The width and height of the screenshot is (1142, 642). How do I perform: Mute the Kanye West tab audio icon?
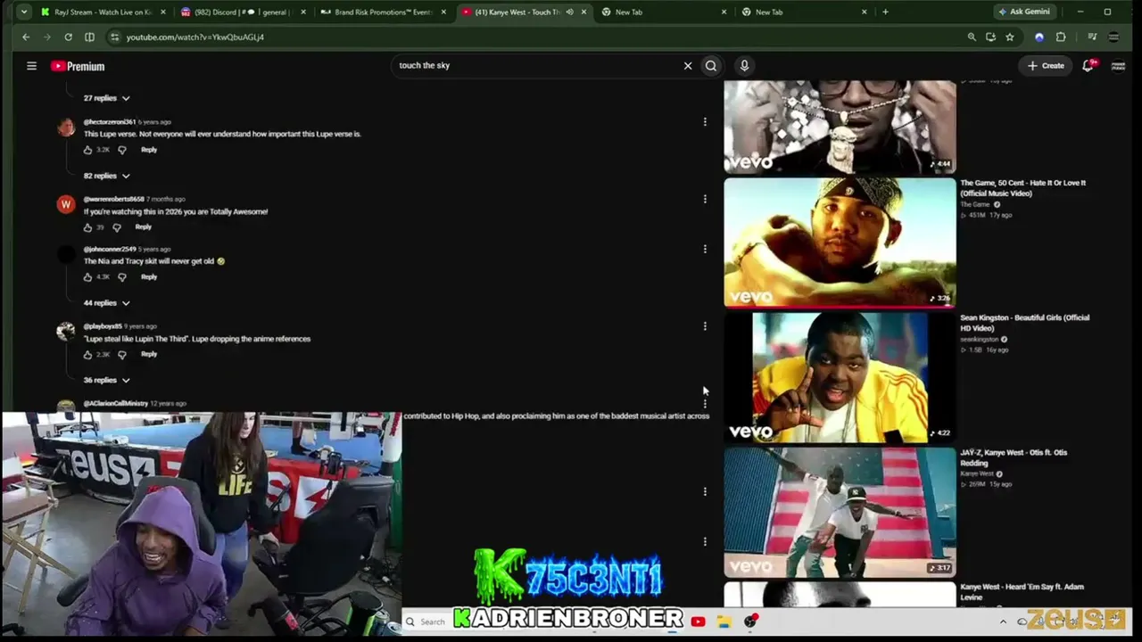pos(569,12)
